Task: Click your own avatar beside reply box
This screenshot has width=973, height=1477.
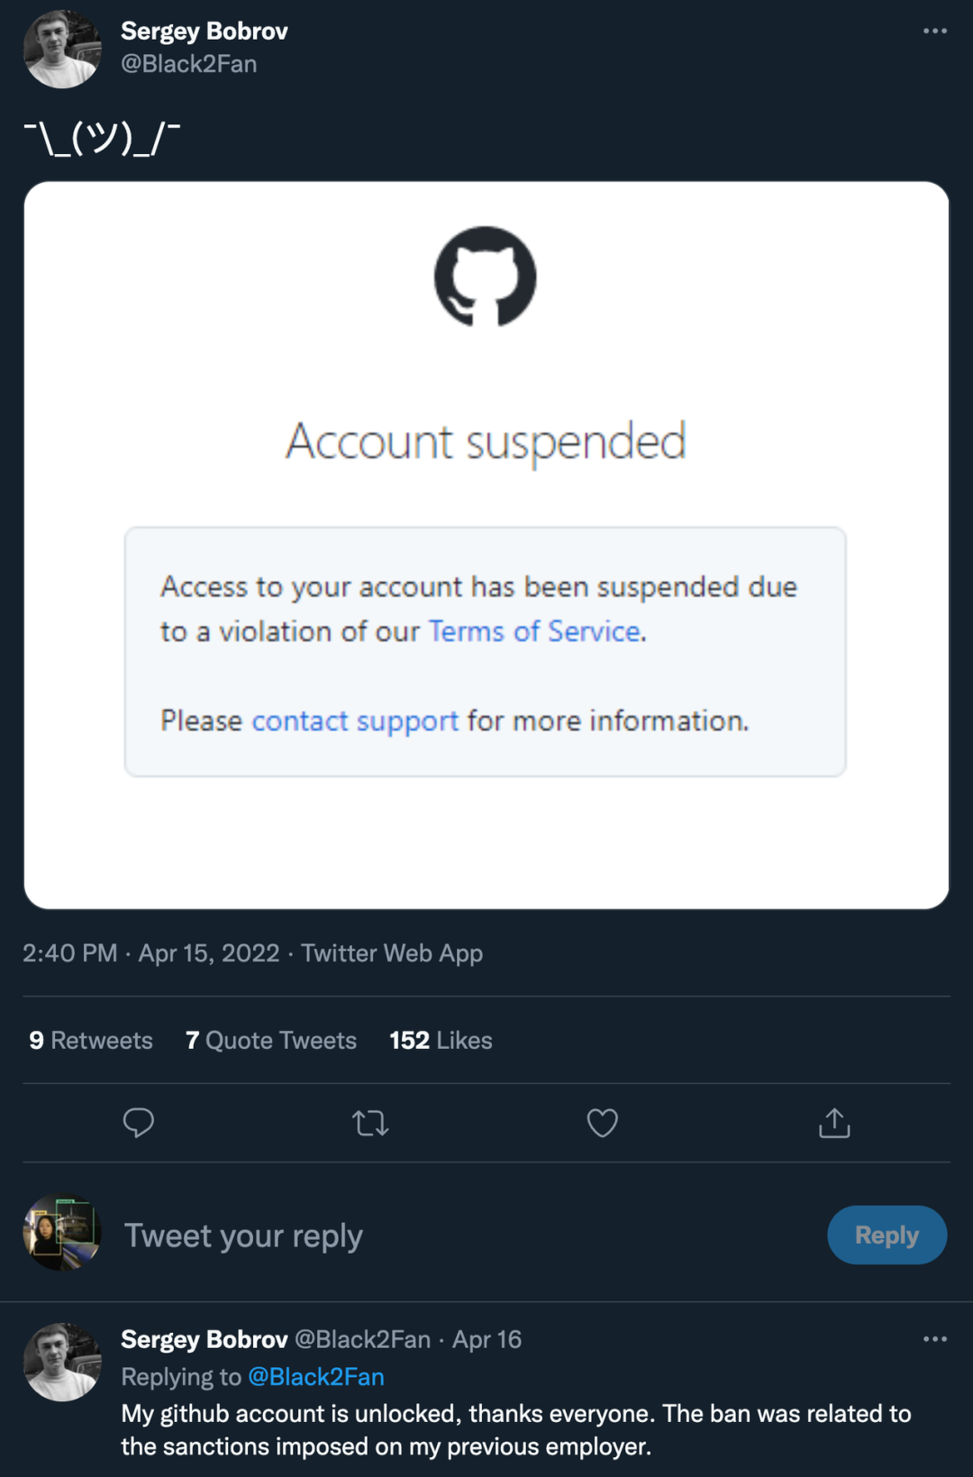Action: (62, 1233)
